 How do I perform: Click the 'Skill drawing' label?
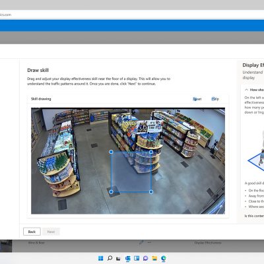[x=41, y=99]
